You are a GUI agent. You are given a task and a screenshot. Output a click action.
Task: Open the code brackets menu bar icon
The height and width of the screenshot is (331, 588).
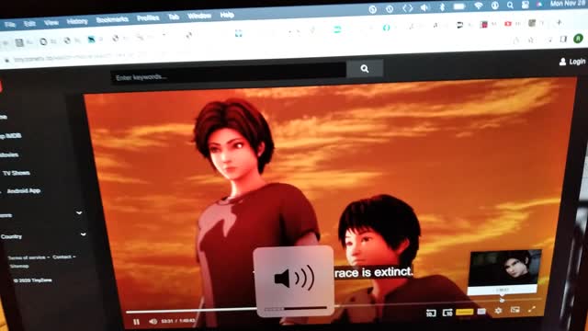(x=407, y=8)
